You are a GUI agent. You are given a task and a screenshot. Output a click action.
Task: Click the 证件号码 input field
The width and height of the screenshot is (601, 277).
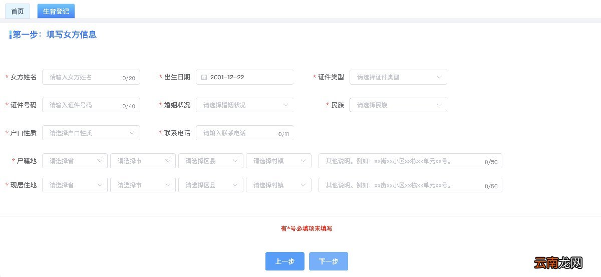[x=91, y=105]
